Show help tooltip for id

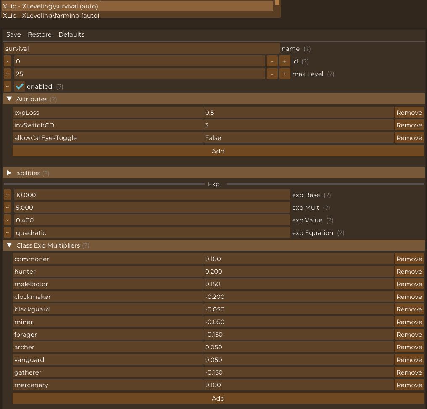[305, 61]
